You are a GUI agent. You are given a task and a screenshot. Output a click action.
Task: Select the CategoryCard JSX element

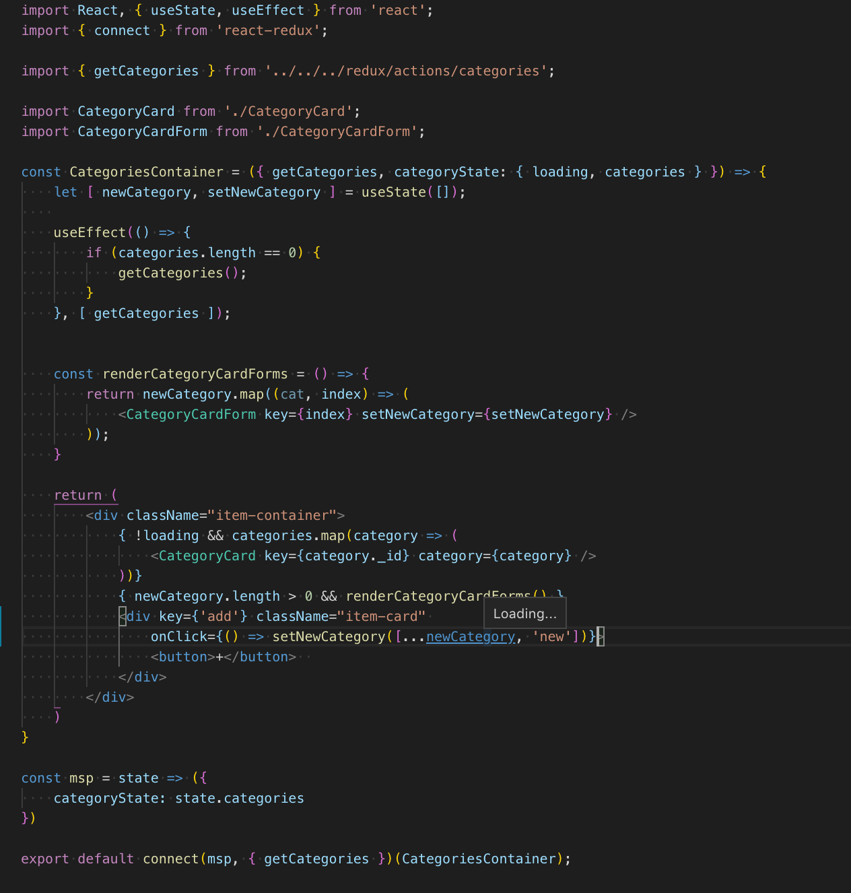pos(207,555)
